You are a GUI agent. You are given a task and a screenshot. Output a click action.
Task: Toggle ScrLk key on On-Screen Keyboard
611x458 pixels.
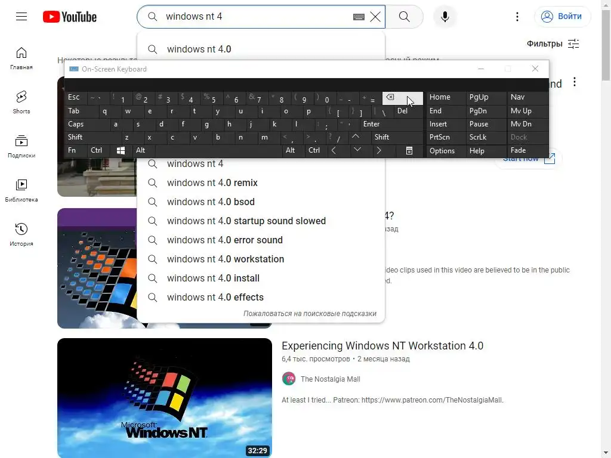(486, 138)
